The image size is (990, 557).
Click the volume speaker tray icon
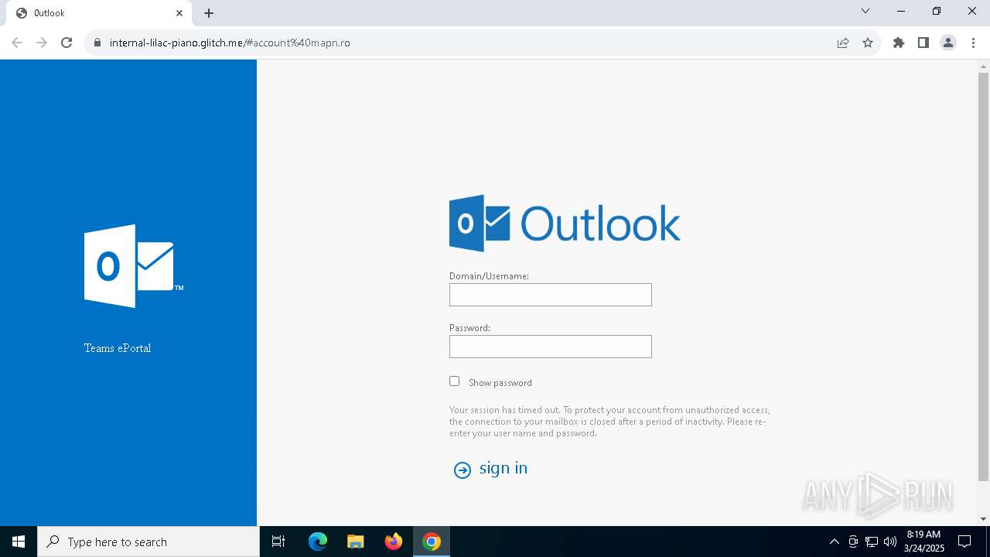[890, 542]
